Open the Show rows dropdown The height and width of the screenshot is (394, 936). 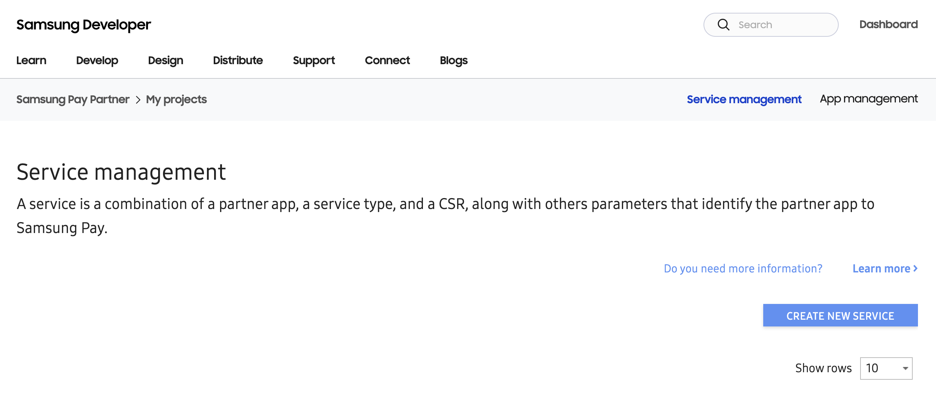tap(886, 368)
